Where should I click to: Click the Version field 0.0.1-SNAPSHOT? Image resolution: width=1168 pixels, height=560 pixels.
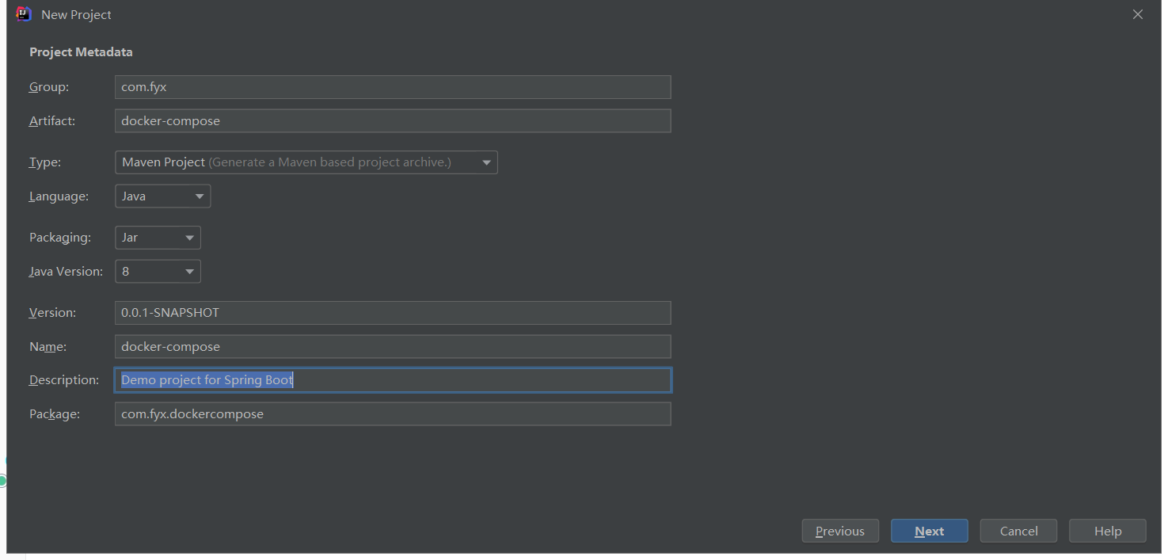click(393, 313)
